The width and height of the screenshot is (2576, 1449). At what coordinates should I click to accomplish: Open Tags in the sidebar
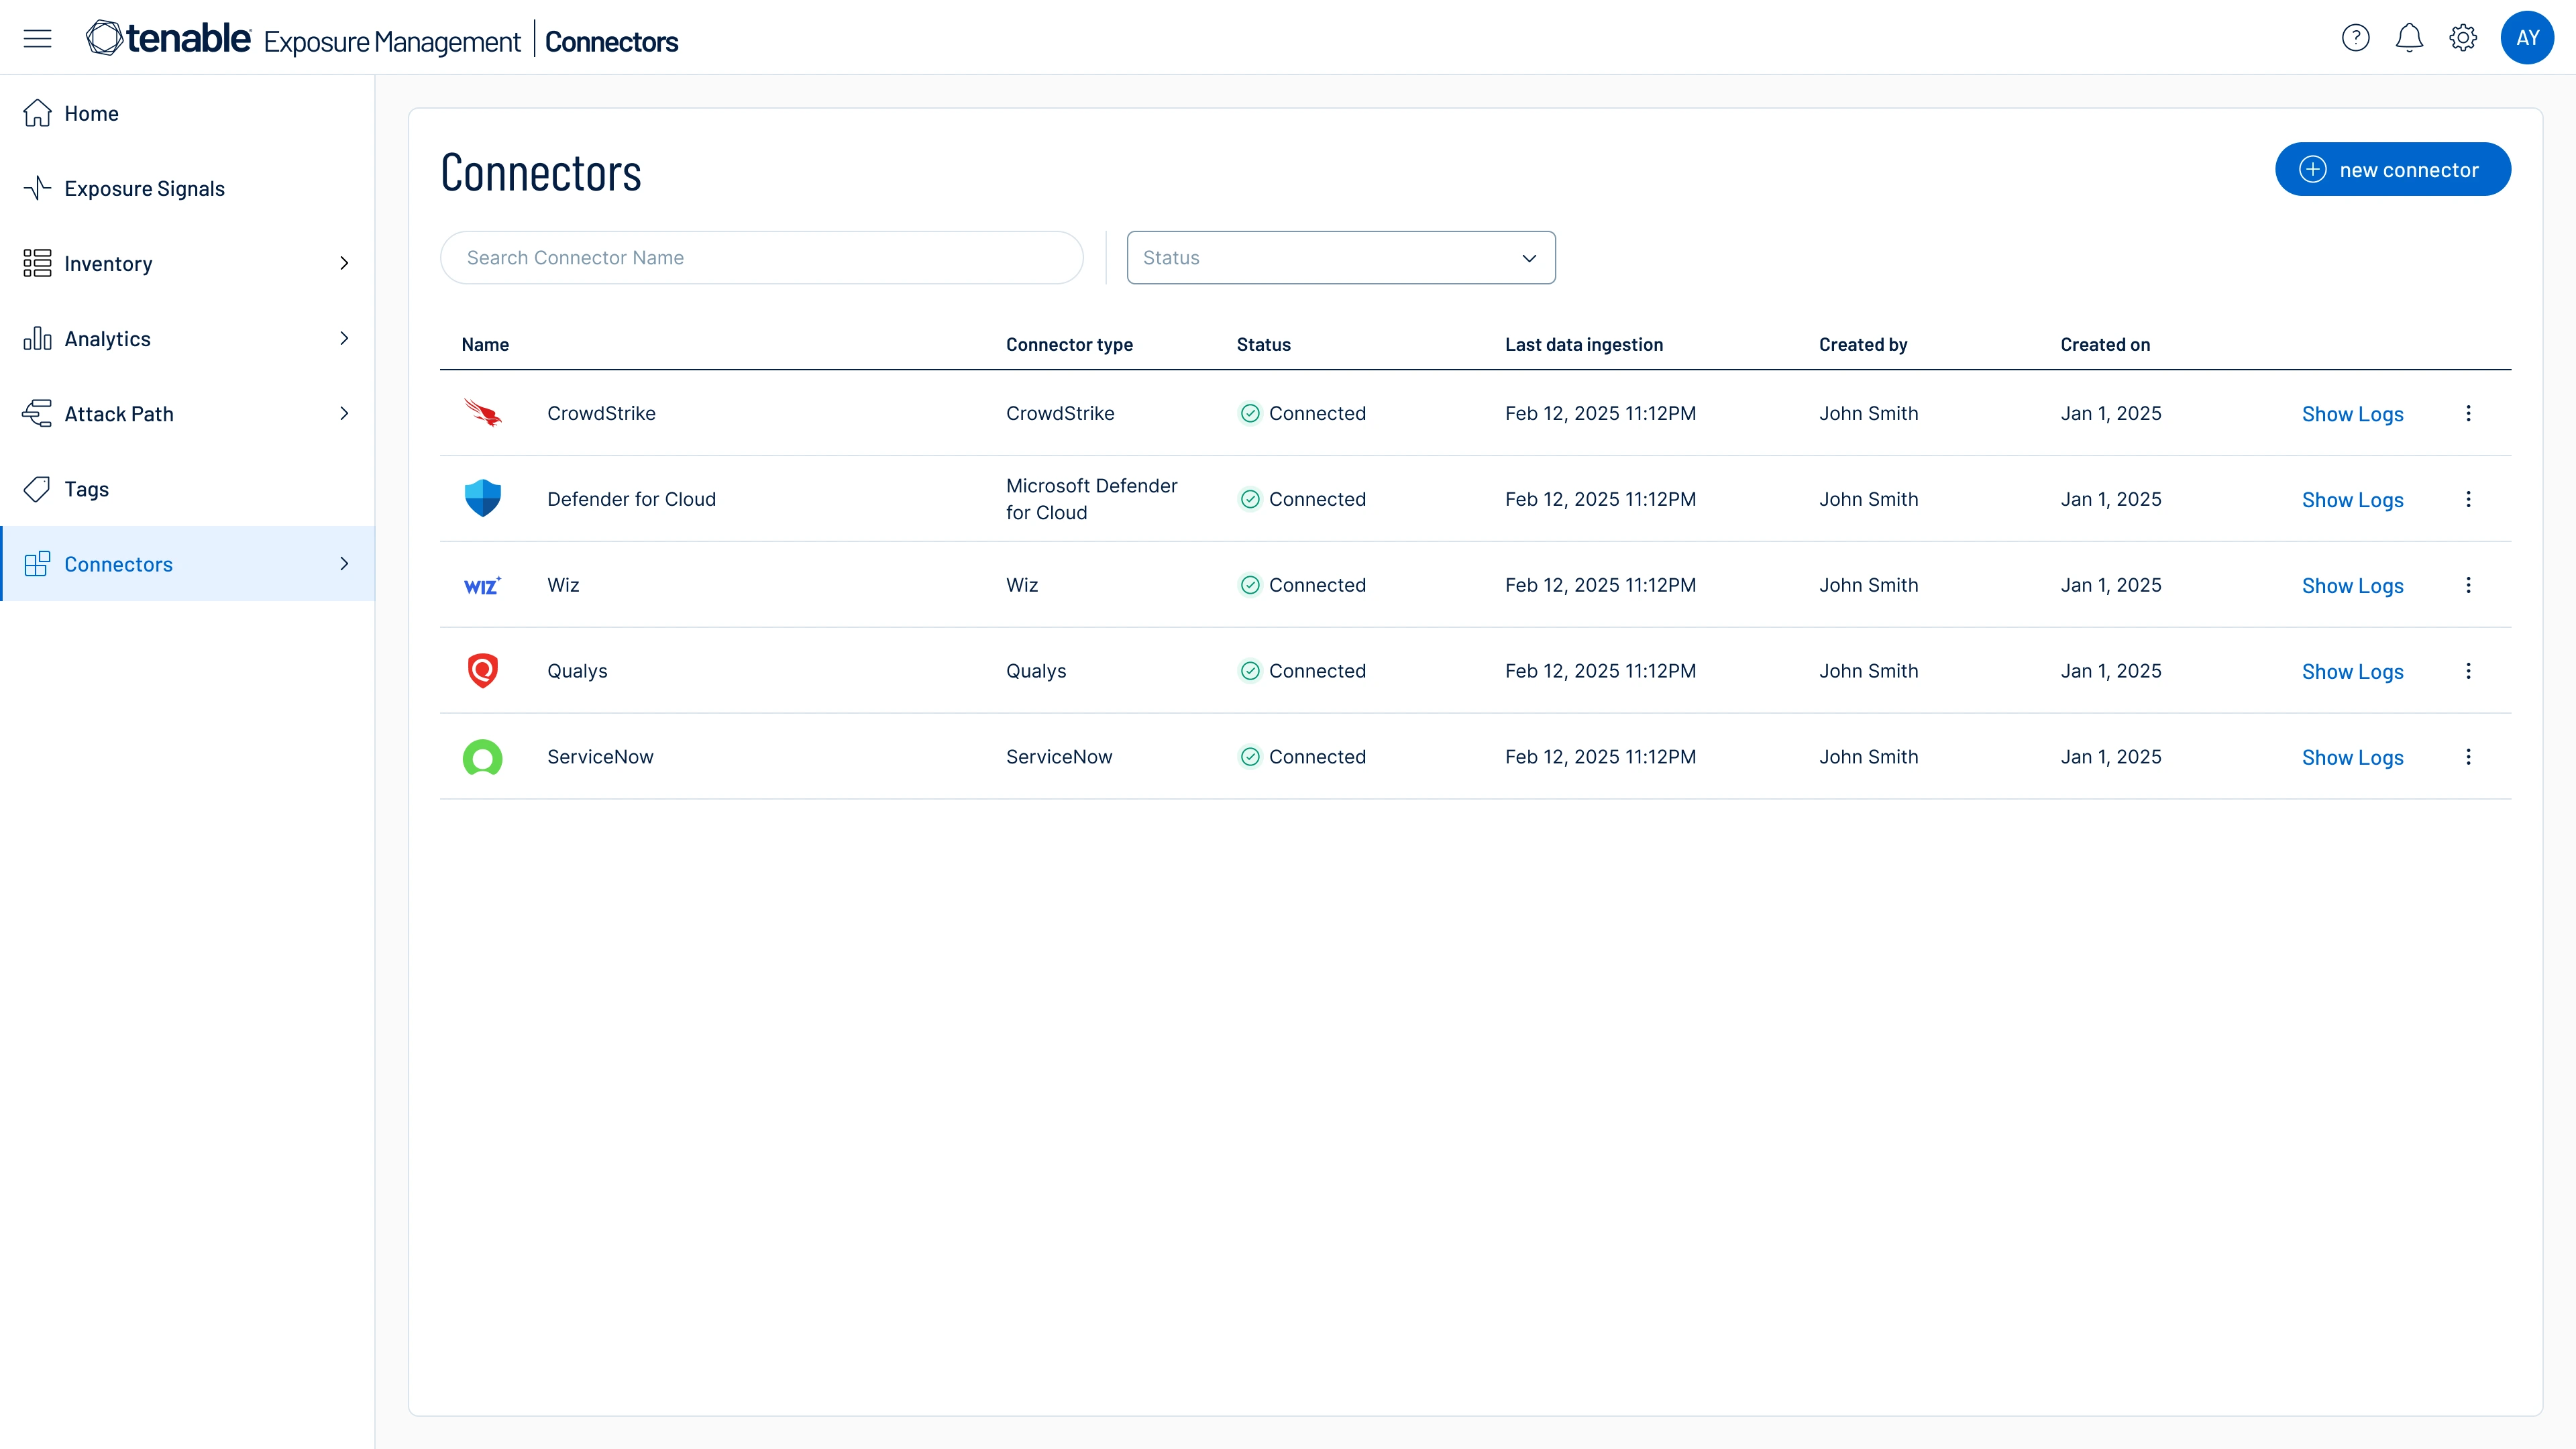tap(188, 488)
